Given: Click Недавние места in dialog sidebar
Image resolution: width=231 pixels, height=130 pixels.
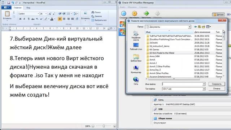Looking at the screenshot, I should click(136, 36).
